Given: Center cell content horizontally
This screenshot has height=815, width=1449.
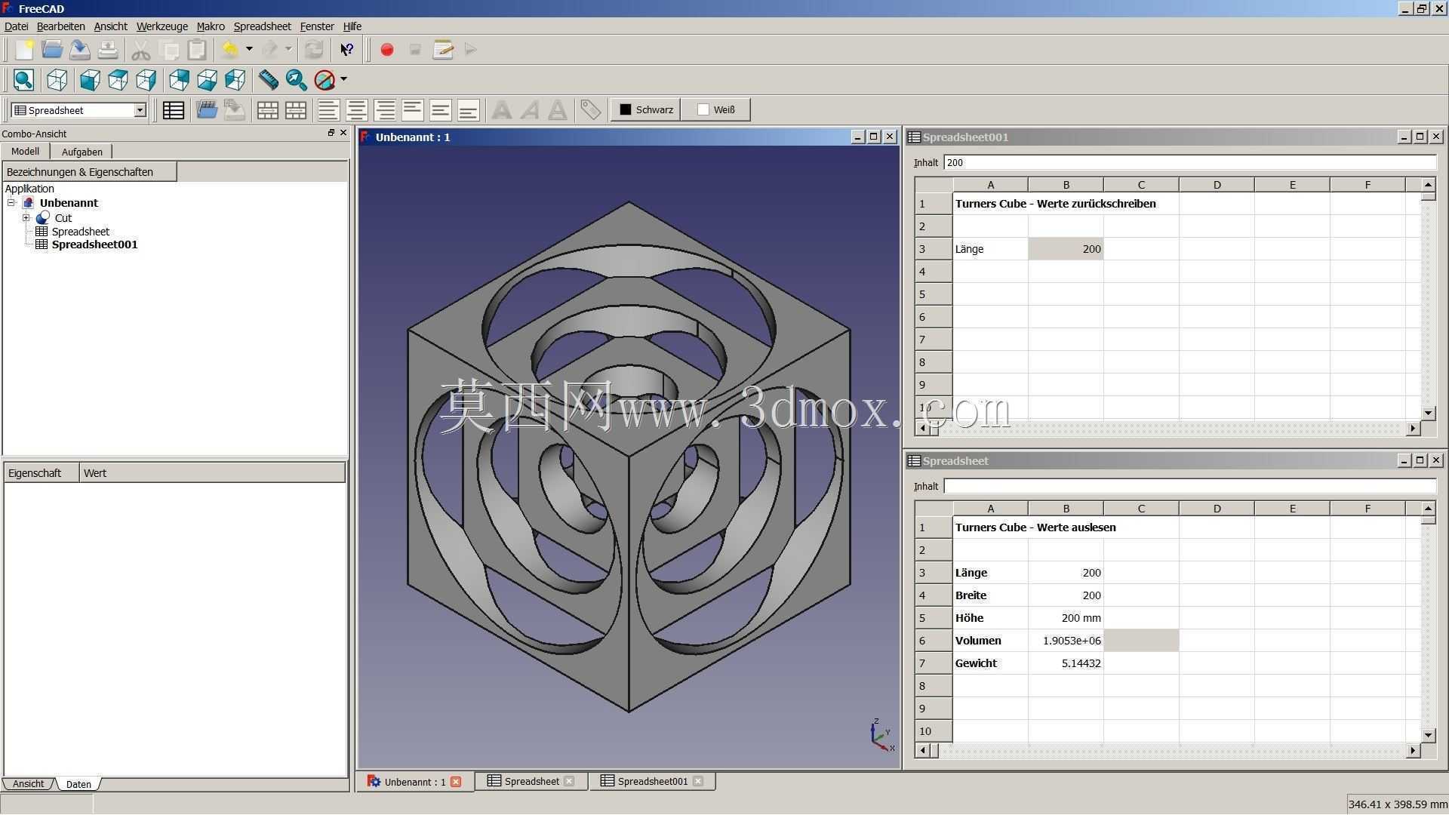Looking at the screenshot, I should [356, 110].
